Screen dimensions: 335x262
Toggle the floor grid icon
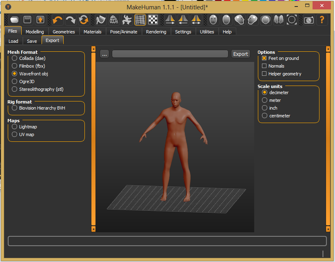140,20
